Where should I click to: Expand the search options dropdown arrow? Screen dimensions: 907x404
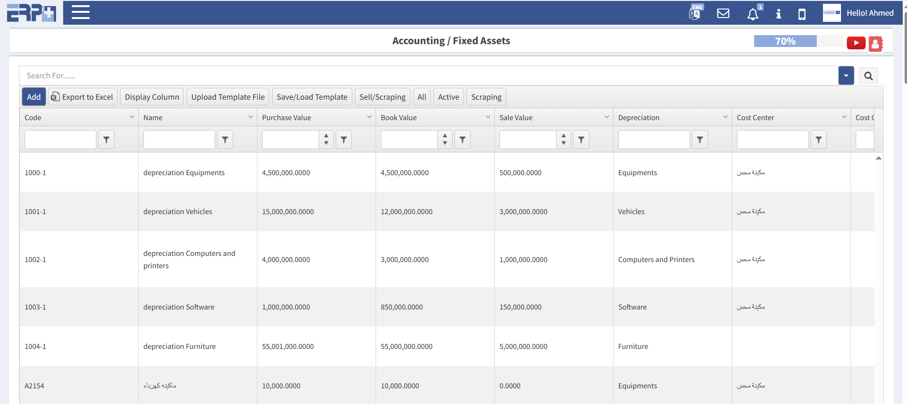tap(846, 76)
